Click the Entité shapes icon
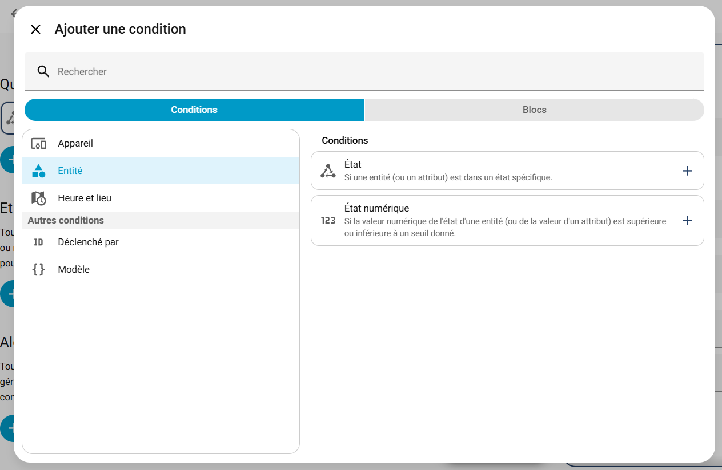Screen dimensions: 722x470 coord(38,171)
